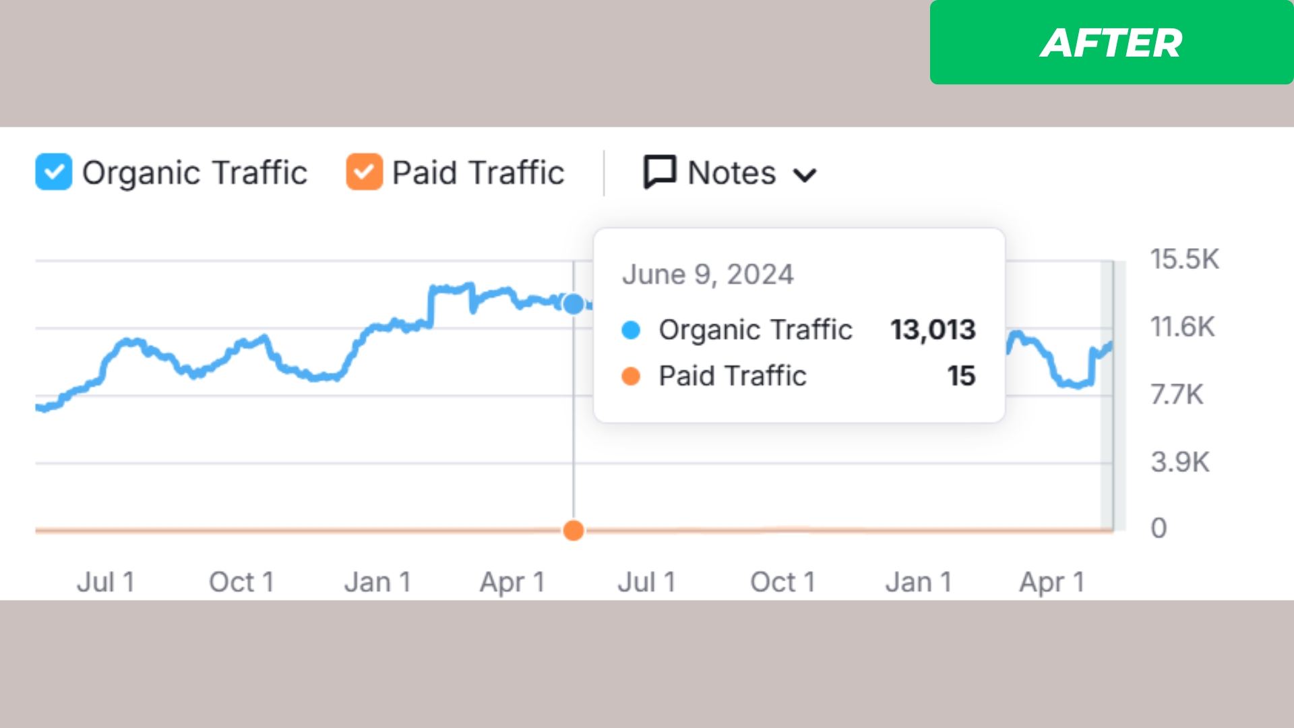Click the June 9, 2024 tooltip date
Screen dimensions: 1294x728
click(x=708, y=274)
